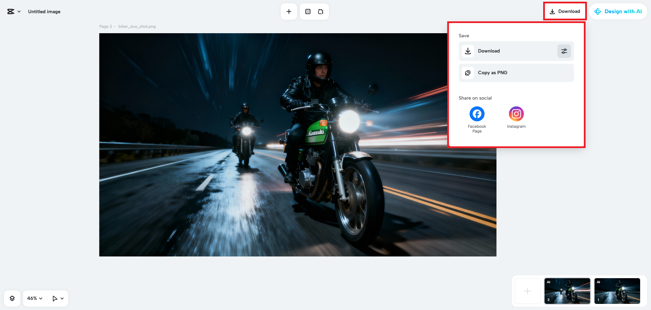Close the panel via top Download button

pyautogui.click(x=565, y=12)
